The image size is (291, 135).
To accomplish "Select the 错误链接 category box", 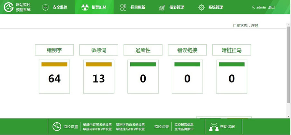I will pos(187,50).
